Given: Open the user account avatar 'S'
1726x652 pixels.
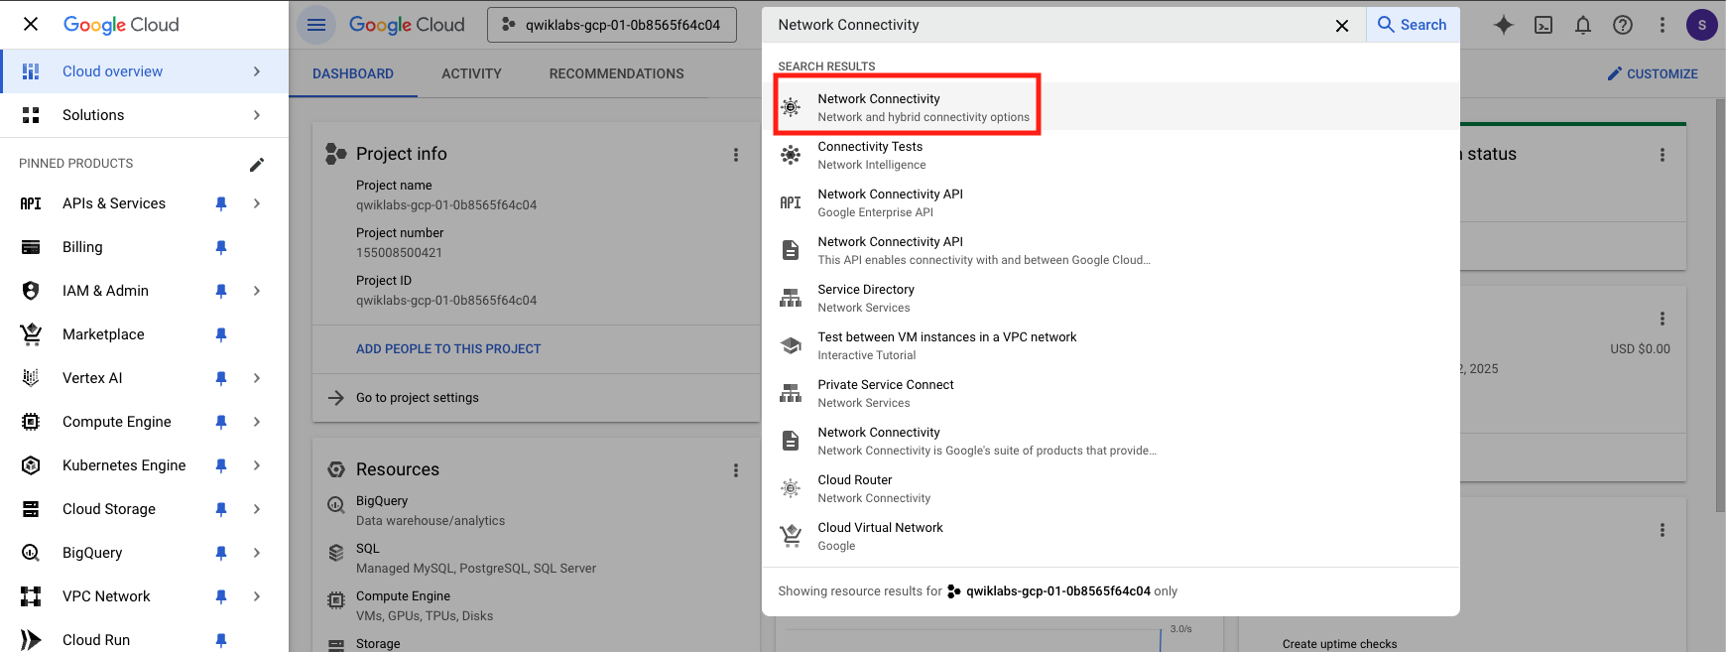Looking at the screenshot, I should [x=1702, y=25].
